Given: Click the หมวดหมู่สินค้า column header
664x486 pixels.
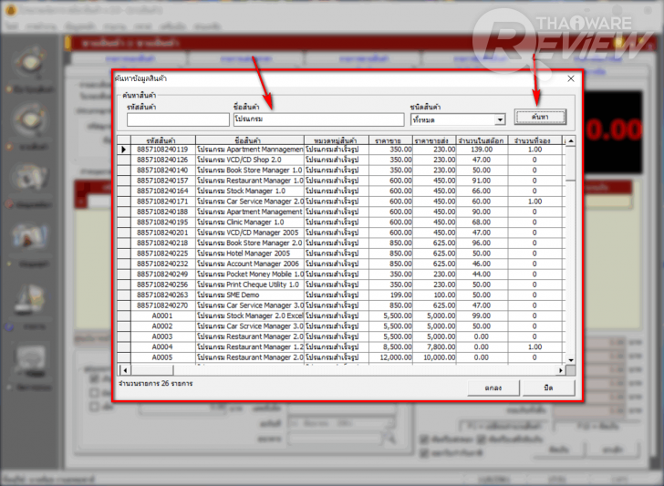Looking at the screenshot, I should pos(337,140).
